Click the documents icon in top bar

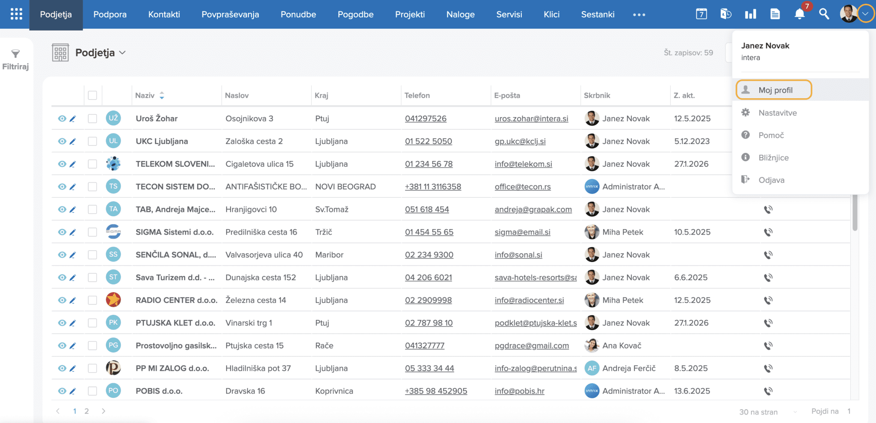click(775, 14)
